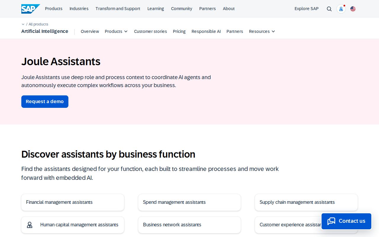This screenshot has height=237, width=379.
Task: Open Partners in the sub-navigation
Action: (235, 31)
